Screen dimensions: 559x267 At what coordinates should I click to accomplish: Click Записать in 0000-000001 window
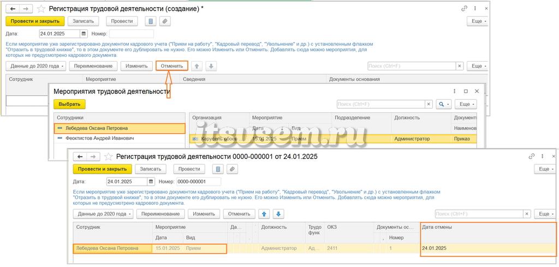point(151,169)
